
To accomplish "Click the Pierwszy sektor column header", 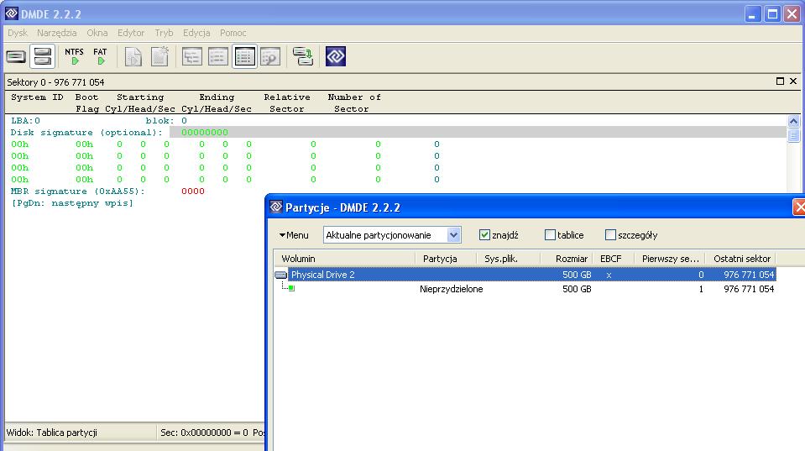I will (670, 259).
